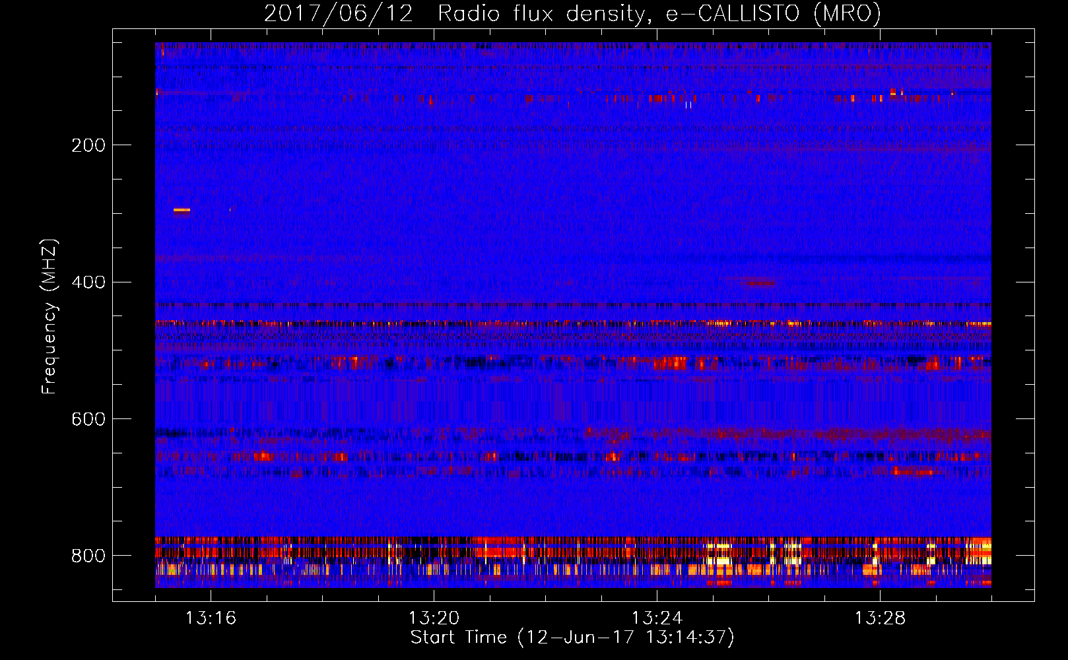Screen dimensions: 1068x660
Task: Select the 'Frequency (MHZ)' axis label
Action: (x=50, y=316)
